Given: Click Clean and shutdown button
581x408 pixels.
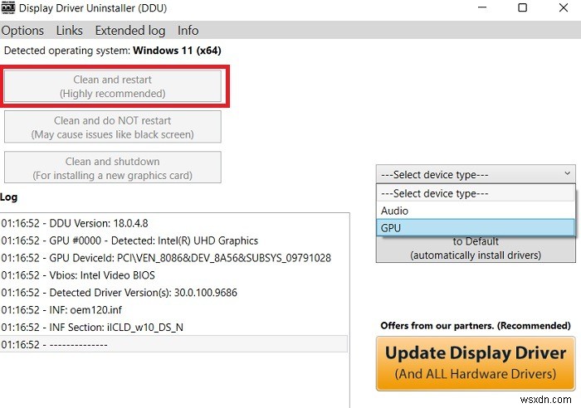Looking at the screenshot, I should [113, 168].
